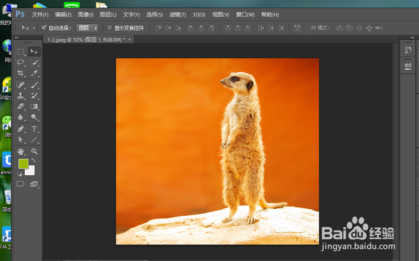Select the Line tool
The image size is (419, 261).
pyautogui.click(x=34, y=140)
